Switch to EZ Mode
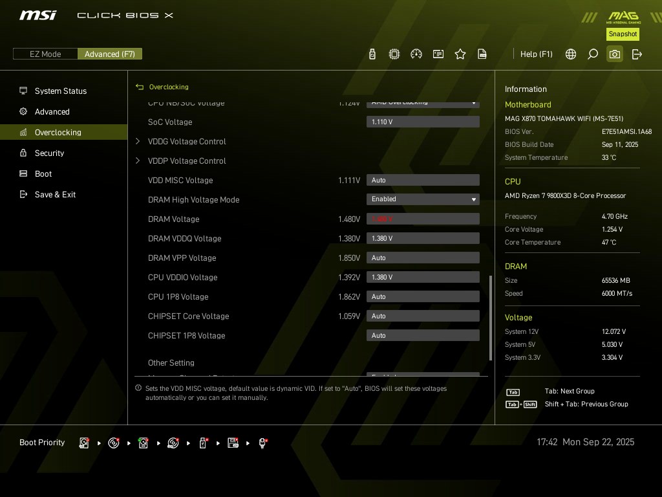 (x=45, y=54)
